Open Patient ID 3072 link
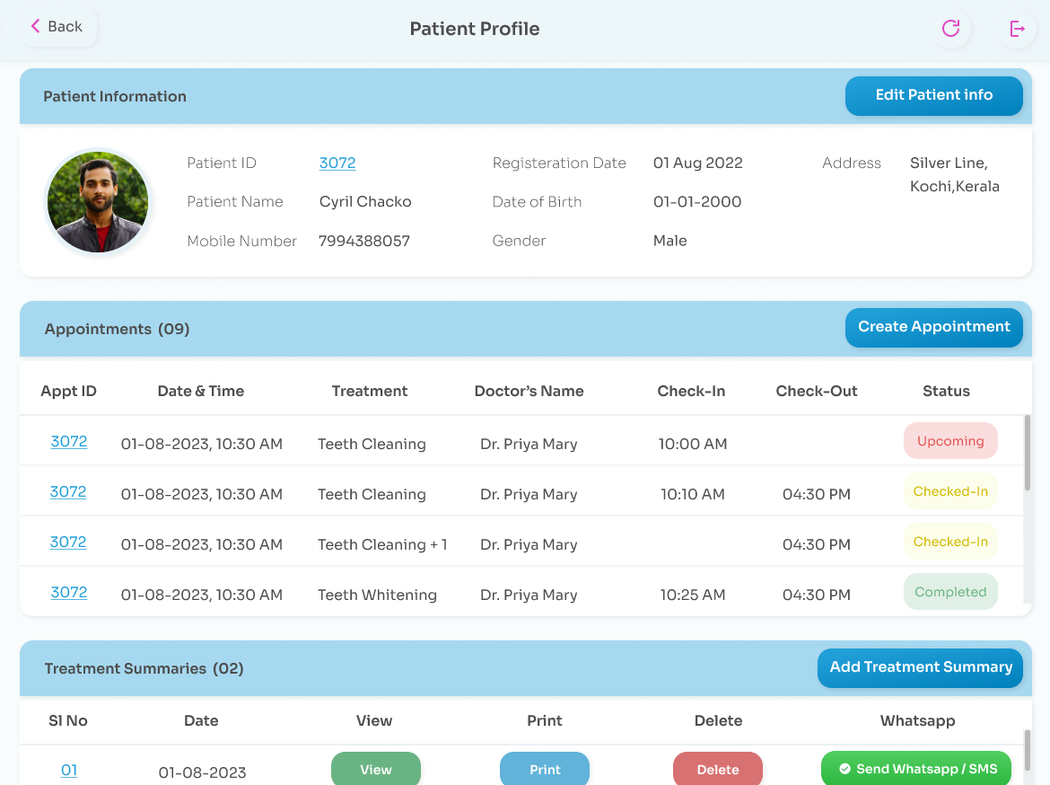Viewport: 1050px width, 785px height. (x=337, y=163)
